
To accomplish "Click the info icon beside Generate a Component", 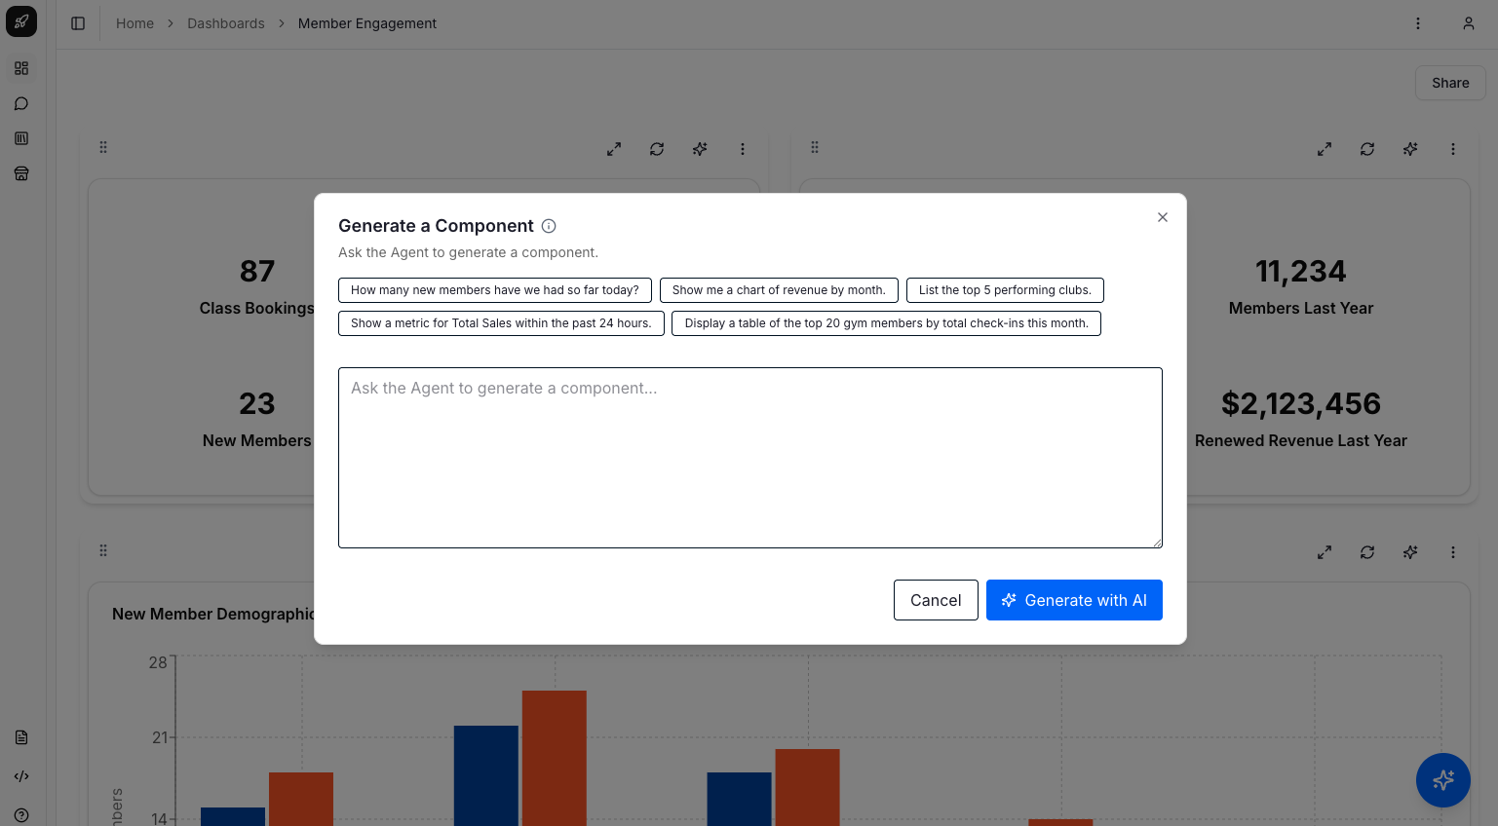I will pos(549,226).
